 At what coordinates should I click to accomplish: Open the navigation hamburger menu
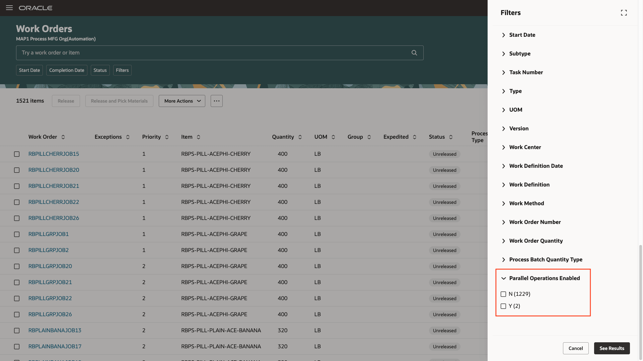click(x=9, y=8)
